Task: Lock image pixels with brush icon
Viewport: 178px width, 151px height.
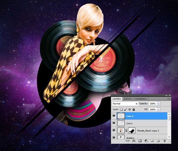Action: click(x=125, y=109)
